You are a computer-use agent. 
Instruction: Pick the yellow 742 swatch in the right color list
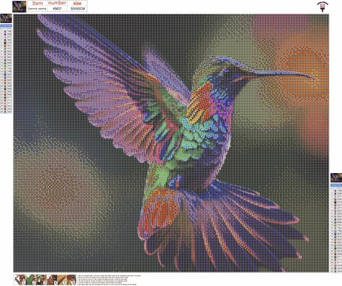click(x=335, y=228)
